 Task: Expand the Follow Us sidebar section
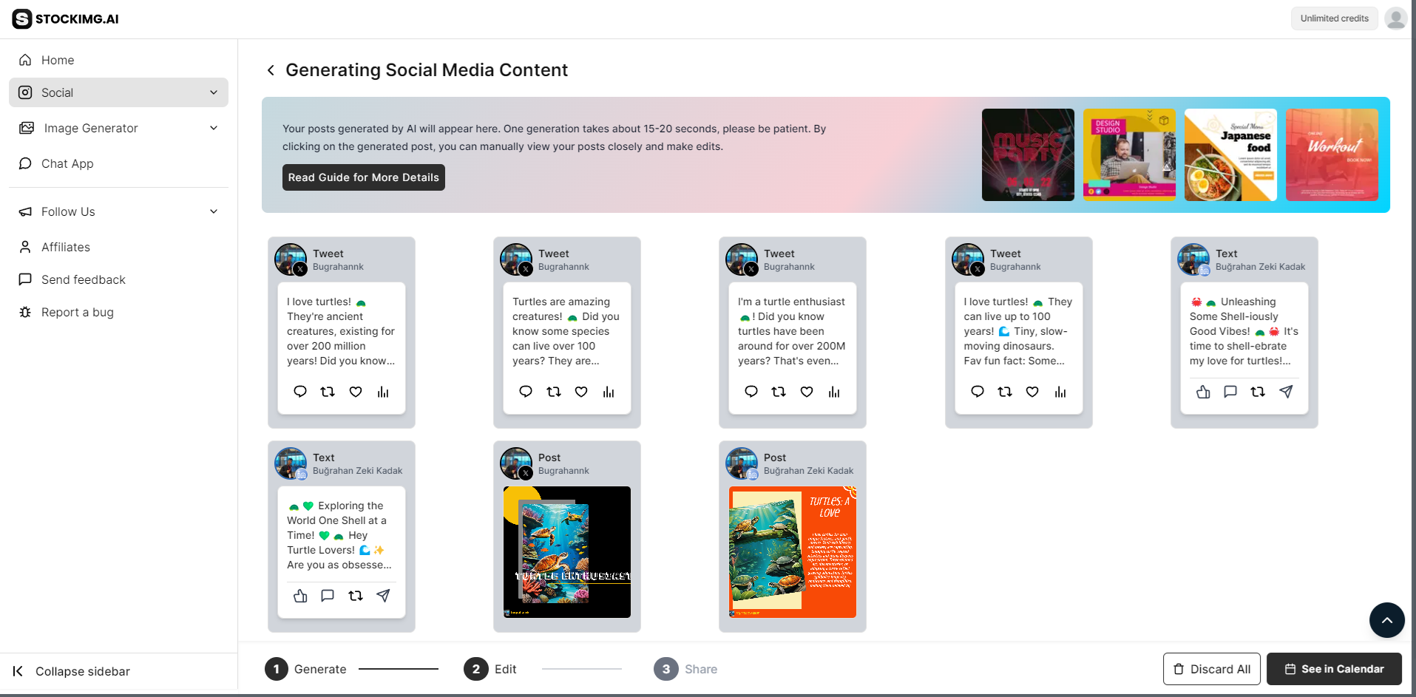point(214,211)
